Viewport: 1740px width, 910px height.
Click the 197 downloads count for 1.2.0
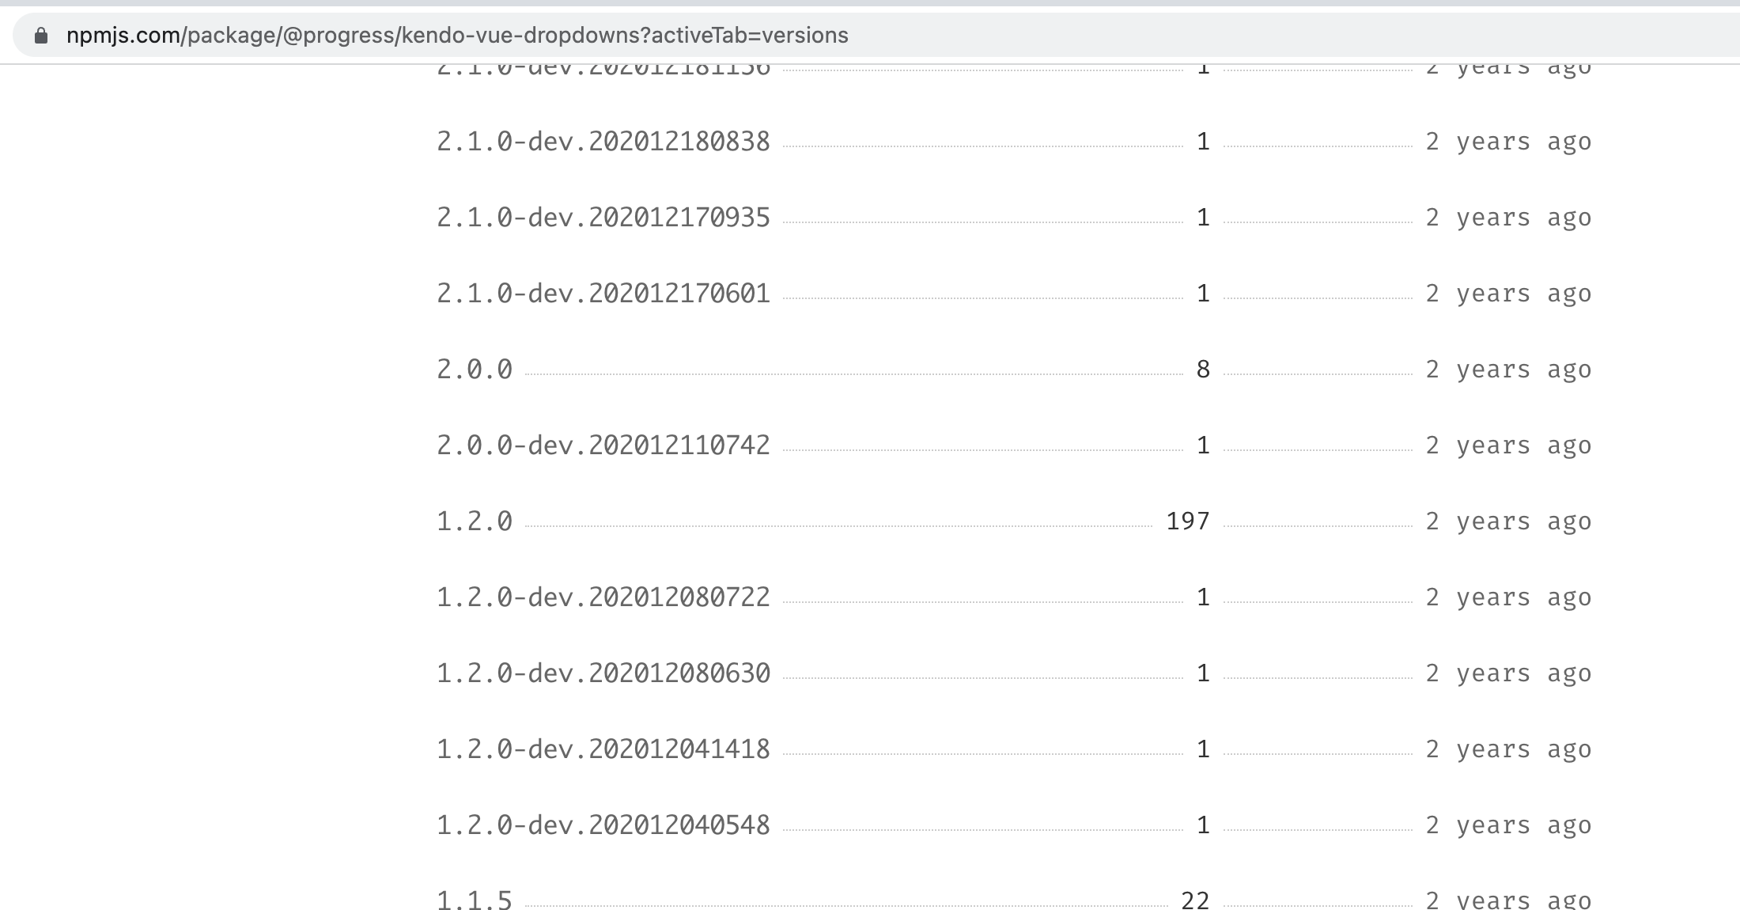click(1187, 521)
